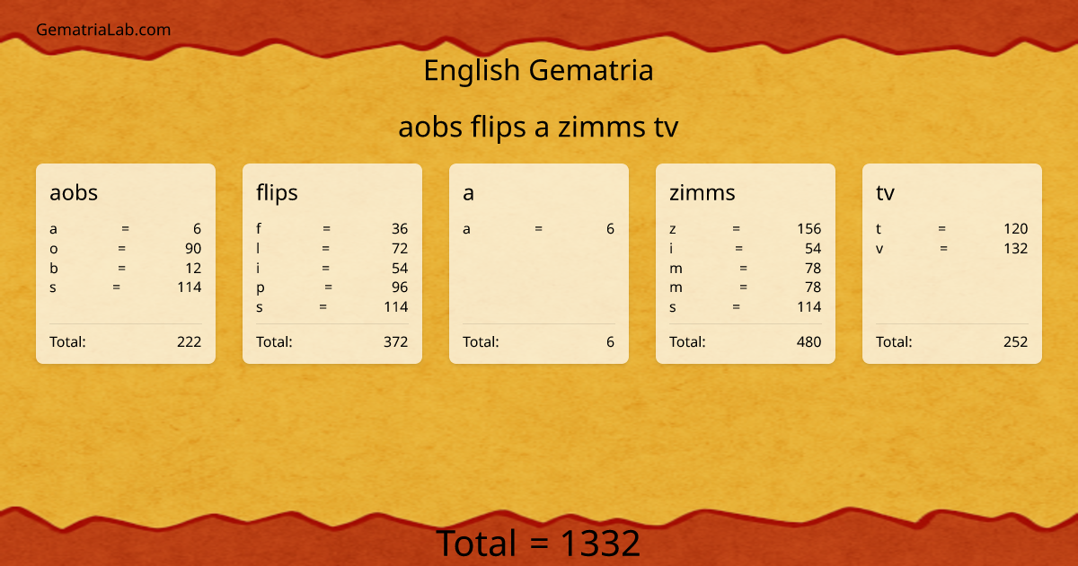Select the phrase 'aobs flips a zimms tv'
The width and height of the screenshot is (1078, 566).
[x=538, y=128]
